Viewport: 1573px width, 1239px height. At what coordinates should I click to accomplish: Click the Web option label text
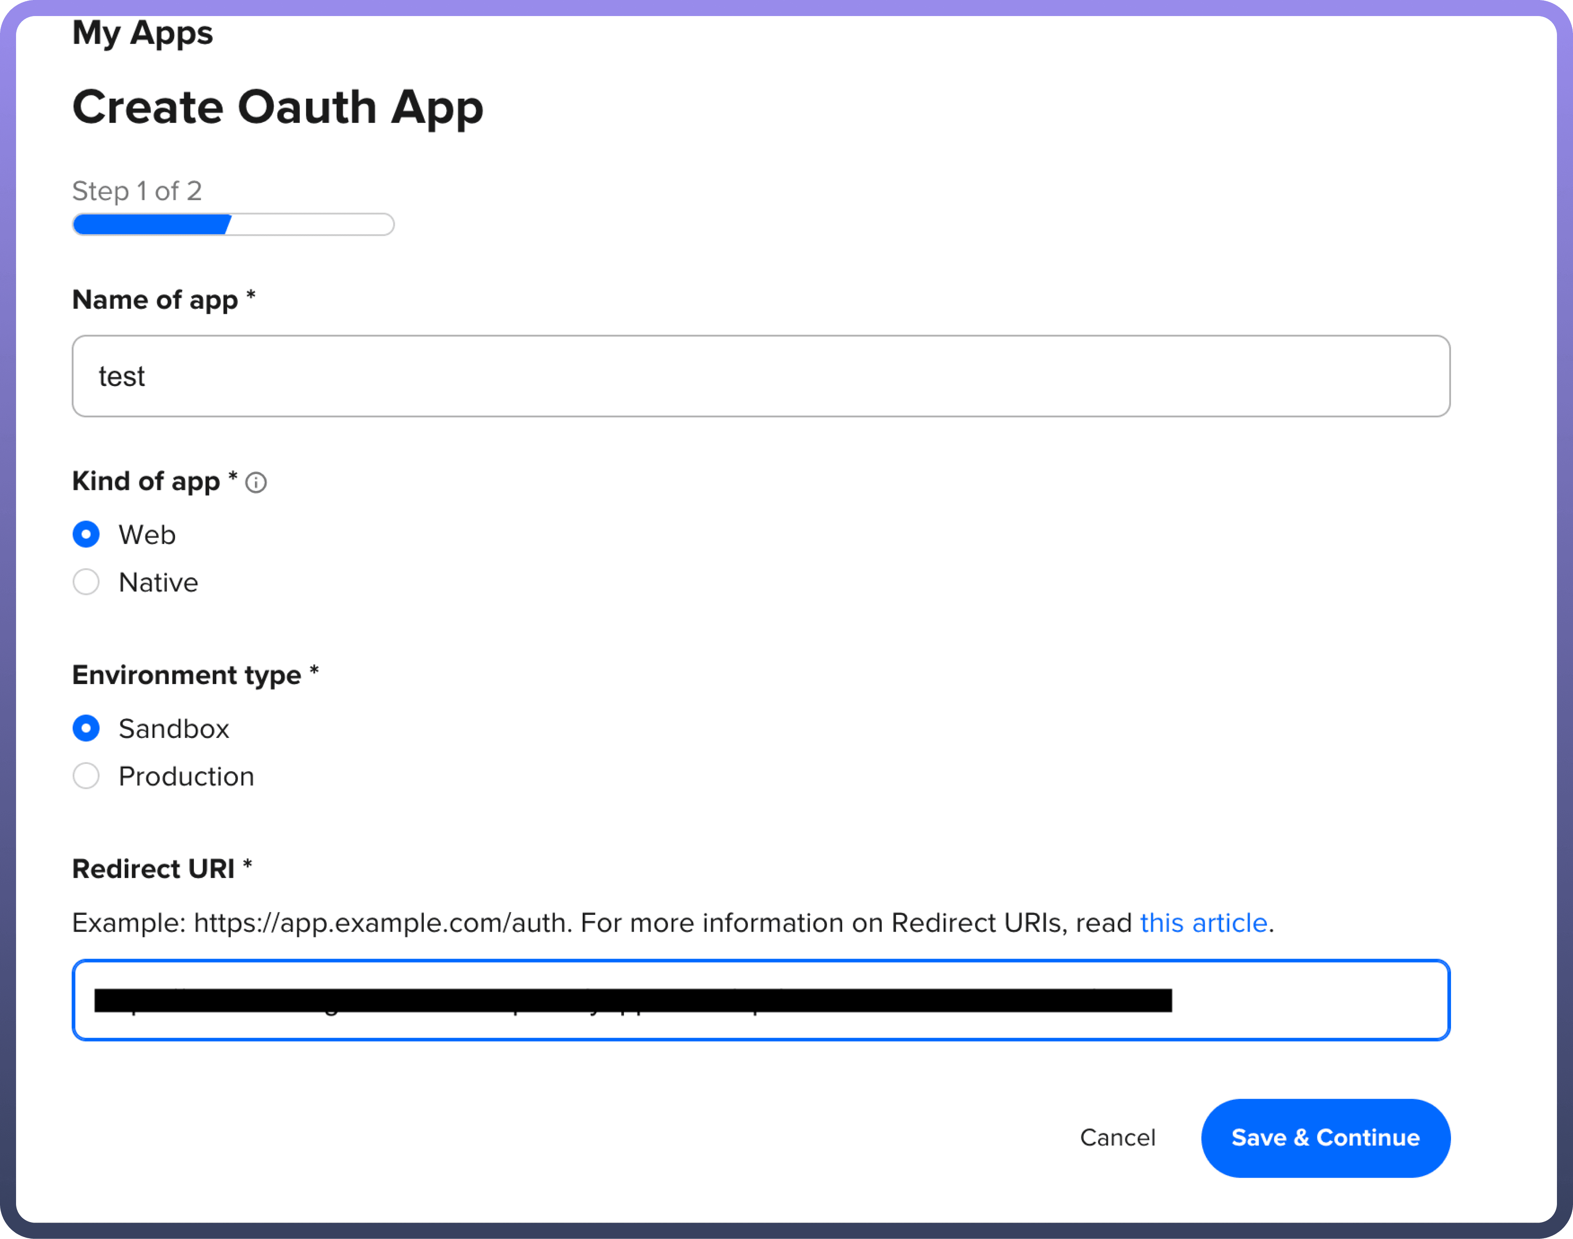pos(147,534)
